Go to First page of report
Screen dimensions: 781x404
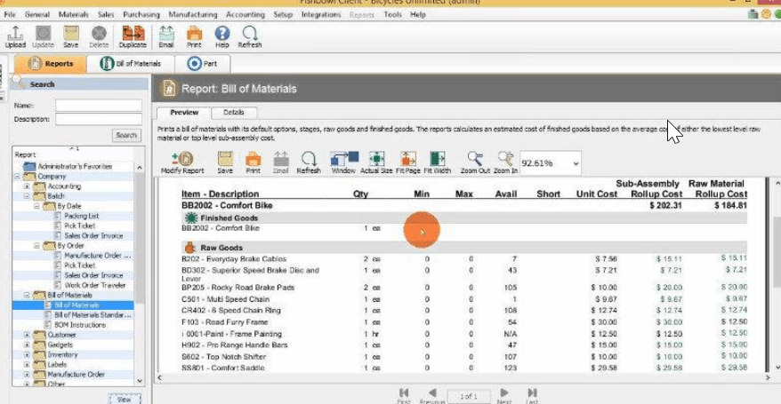click(x=404, y=395)
